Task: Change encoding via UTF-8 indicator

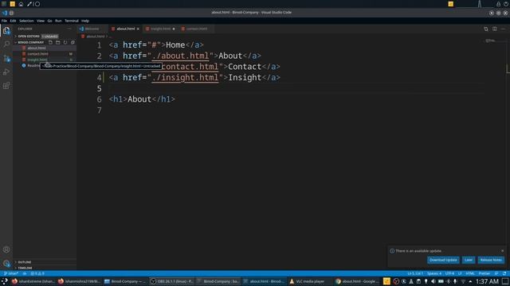Action: tap(449, 273)
